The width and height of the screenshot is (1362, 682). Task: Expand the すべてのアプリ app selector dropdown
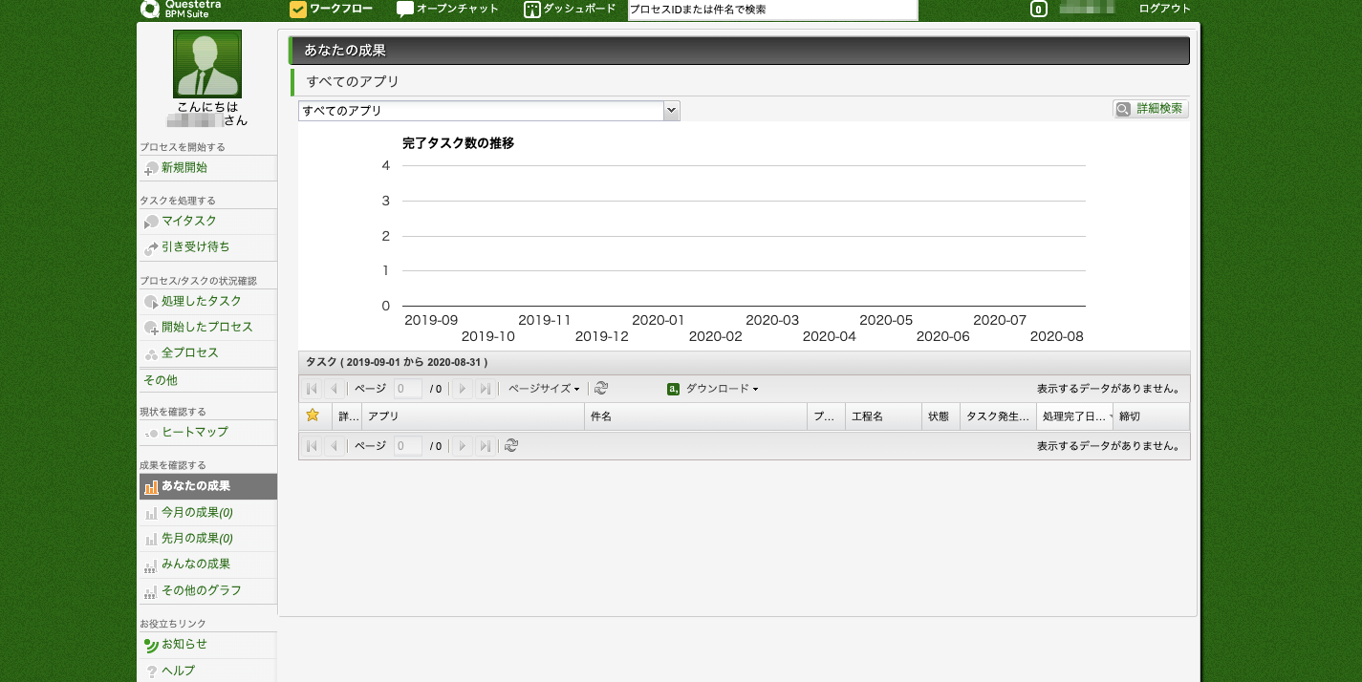click(x=488, y=111)
